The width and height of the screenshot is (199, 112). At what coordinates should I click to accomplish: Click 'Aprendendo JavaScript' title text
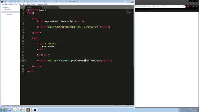pyautogui.click(x=60, y=21)
